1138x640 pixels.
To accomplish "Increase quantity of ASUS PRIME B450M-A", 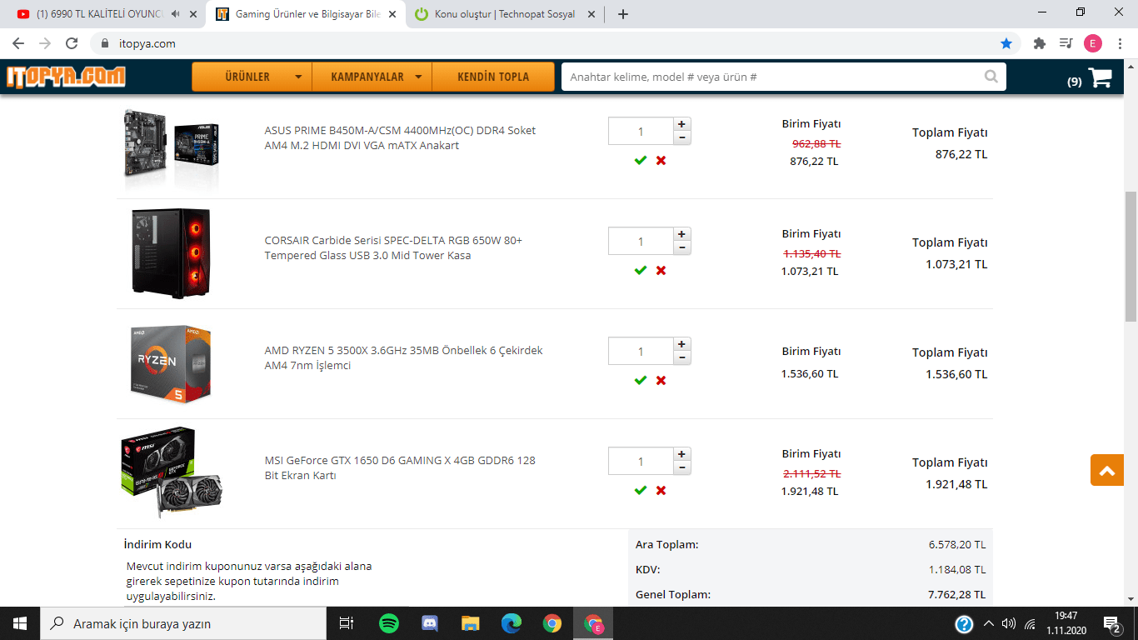I will click(681, 124).
